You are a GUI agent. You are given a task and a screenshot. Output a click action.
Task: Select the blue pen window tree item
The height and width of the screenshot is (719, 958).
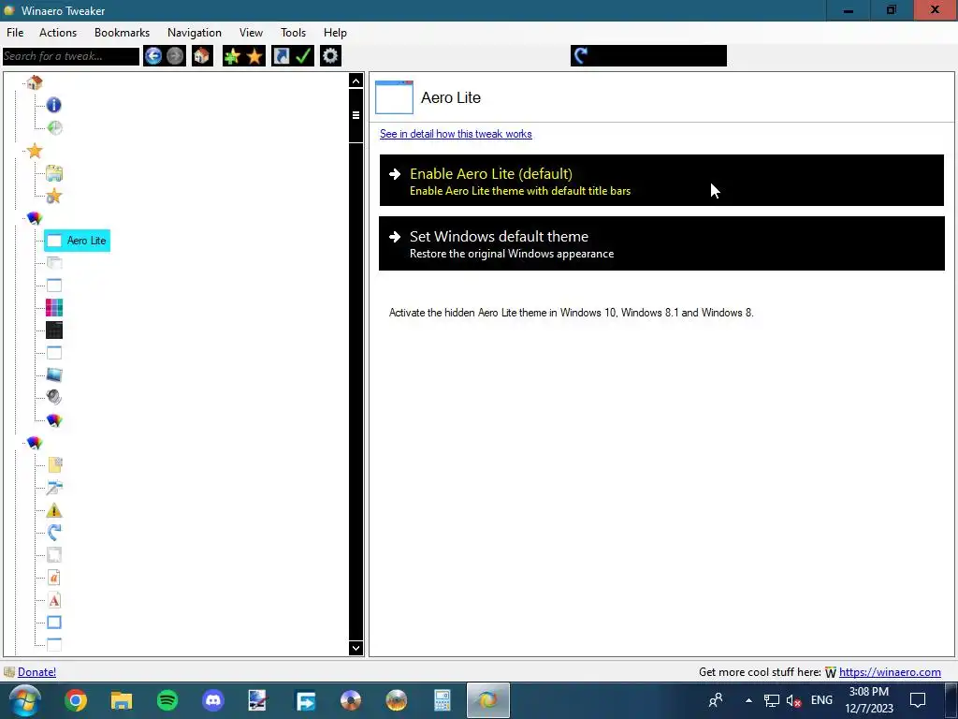54,487
